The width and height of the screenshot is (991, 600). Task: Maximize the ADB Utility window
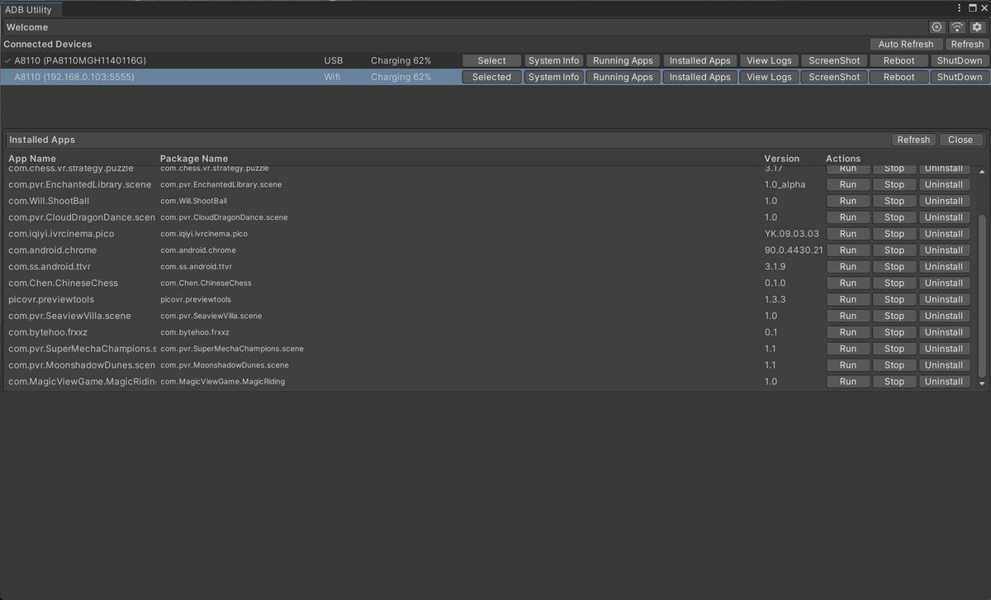(971, 8)
